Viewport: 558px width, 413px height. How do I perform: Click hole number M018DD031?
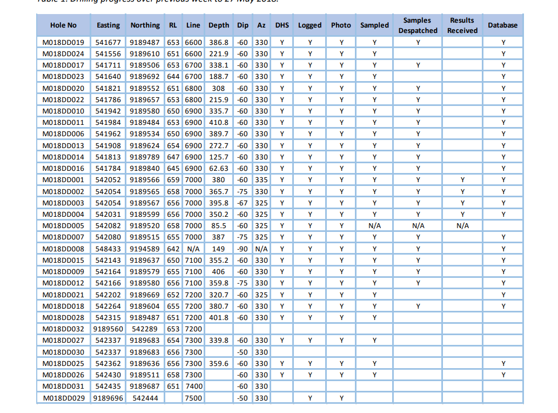point(63,387)
